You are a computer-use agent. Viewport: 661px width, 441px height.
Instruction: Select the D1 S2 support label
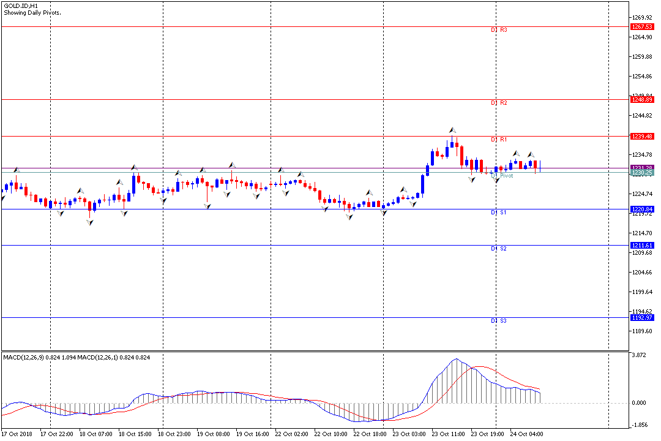pyautogui.click(x=499, y=249)
